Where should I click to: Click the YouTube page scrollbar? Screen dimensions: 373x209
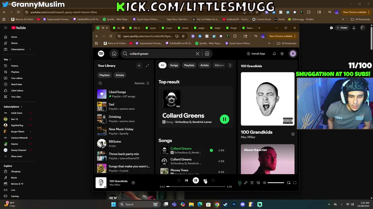371,38
